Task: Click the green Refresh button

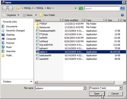Action: tap(81, 8)
